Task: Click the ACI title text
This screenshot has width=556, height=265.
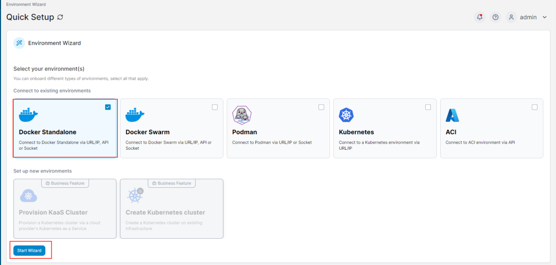Action: [x=451, y=132]
